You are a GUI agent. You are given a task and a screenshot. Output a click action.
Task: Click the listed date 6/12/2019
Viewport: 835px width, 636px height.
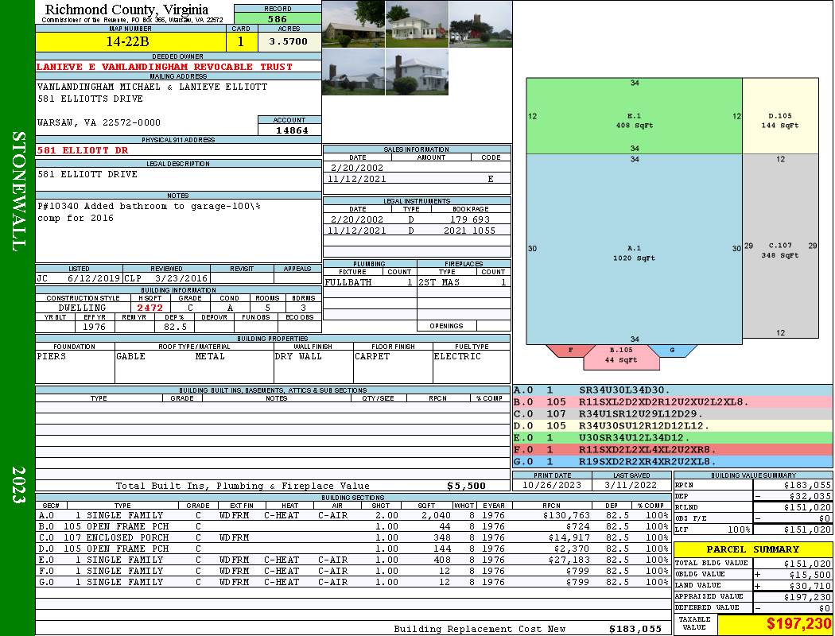click(94, 278)
